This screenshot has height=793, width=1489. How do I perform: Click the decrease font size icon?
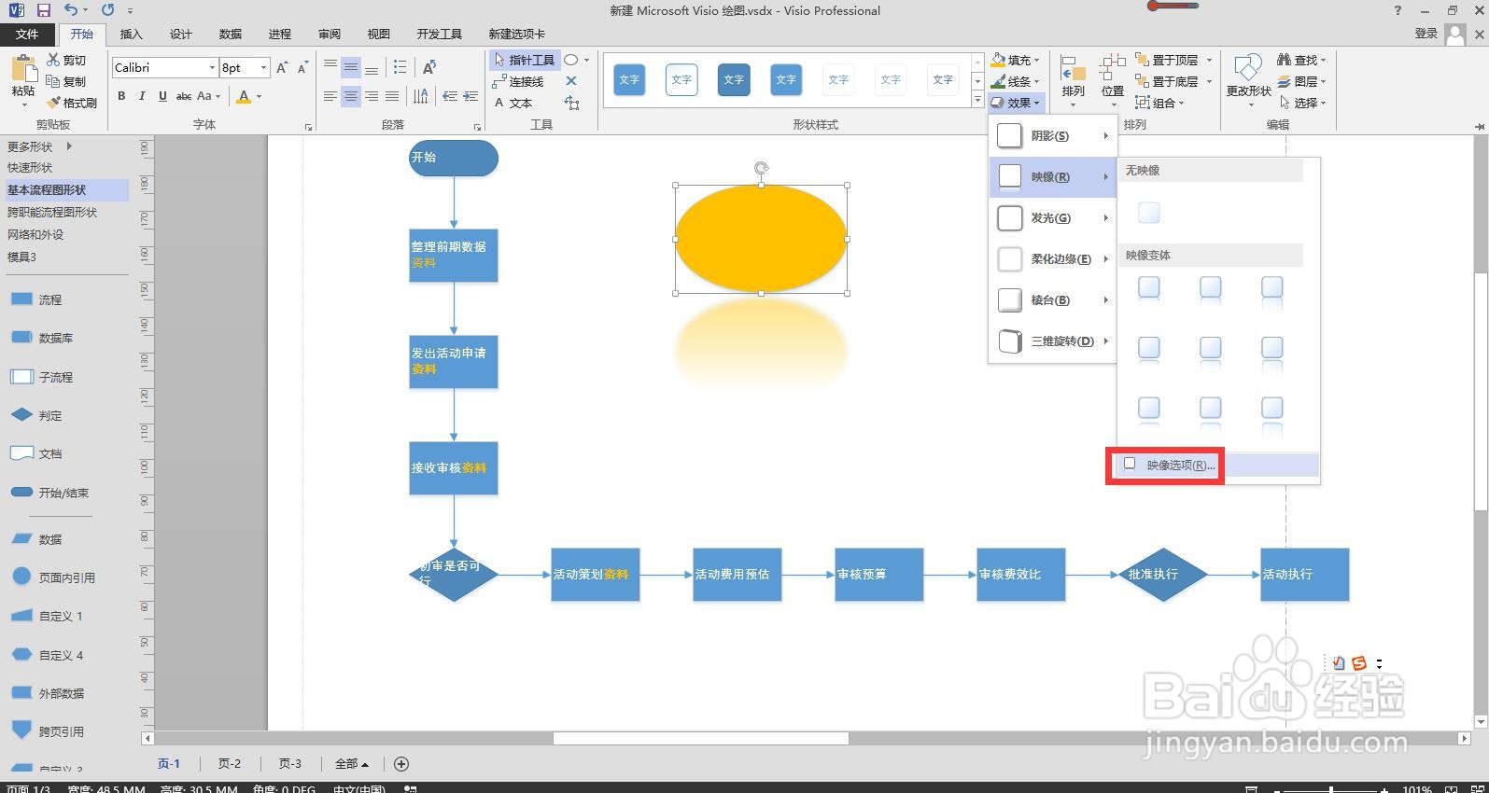[x=302, y=67]
